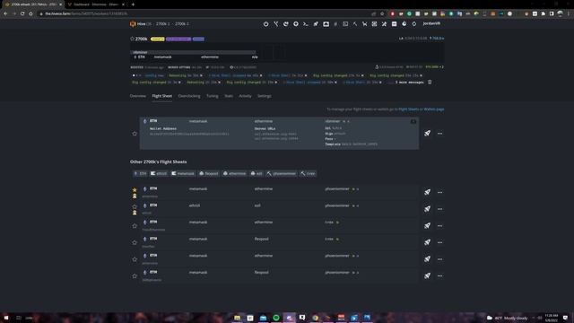Click the circular refresh icon beside the jordanlift username
This screenshot has height=323, width=574.
[x=414, y=24]
